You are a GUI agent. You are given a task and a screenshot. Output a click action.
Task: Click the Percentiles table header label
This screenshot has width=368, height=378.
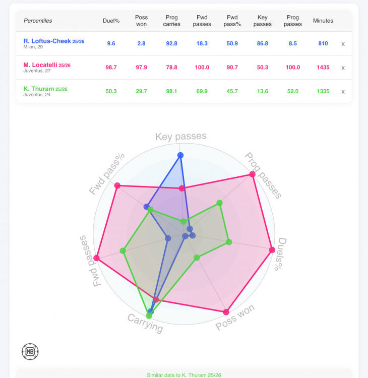(x=38, y=21)
